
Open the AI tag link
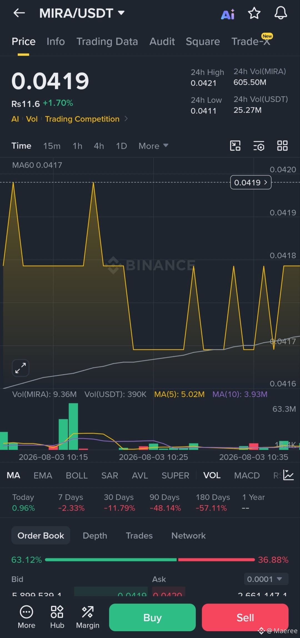(15, 119)
